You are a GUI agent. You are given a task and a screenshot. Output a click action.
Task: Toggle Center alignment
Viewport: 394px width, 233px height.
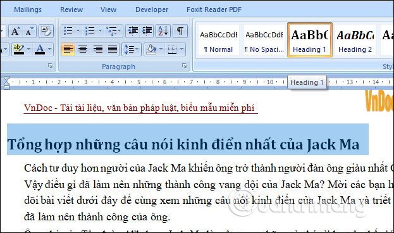tap(83, 49)
